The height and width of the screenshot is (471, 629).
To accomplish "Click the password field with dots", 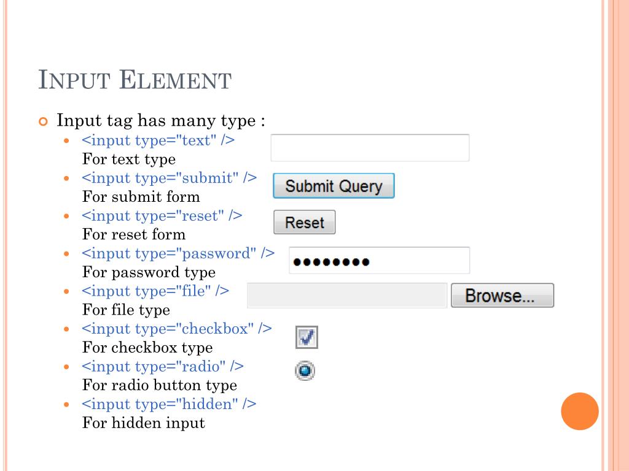I will coord(379,260).
